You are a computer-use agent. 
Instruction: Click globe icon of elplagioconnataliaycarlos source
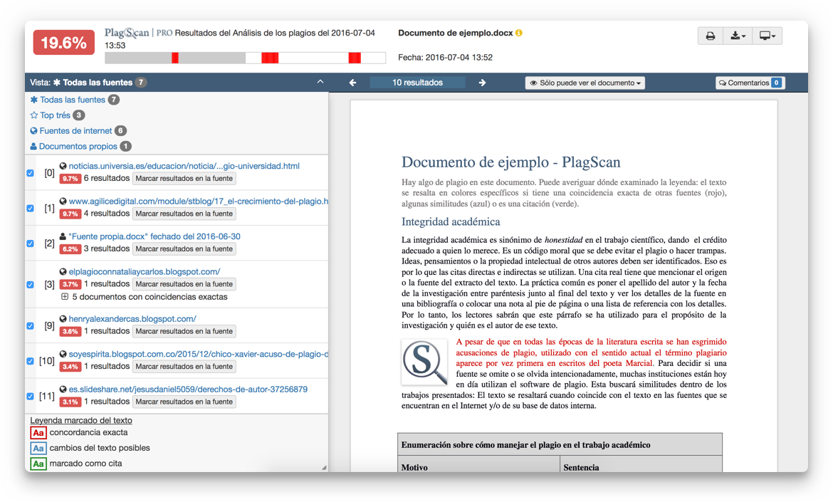coord(63,271)
